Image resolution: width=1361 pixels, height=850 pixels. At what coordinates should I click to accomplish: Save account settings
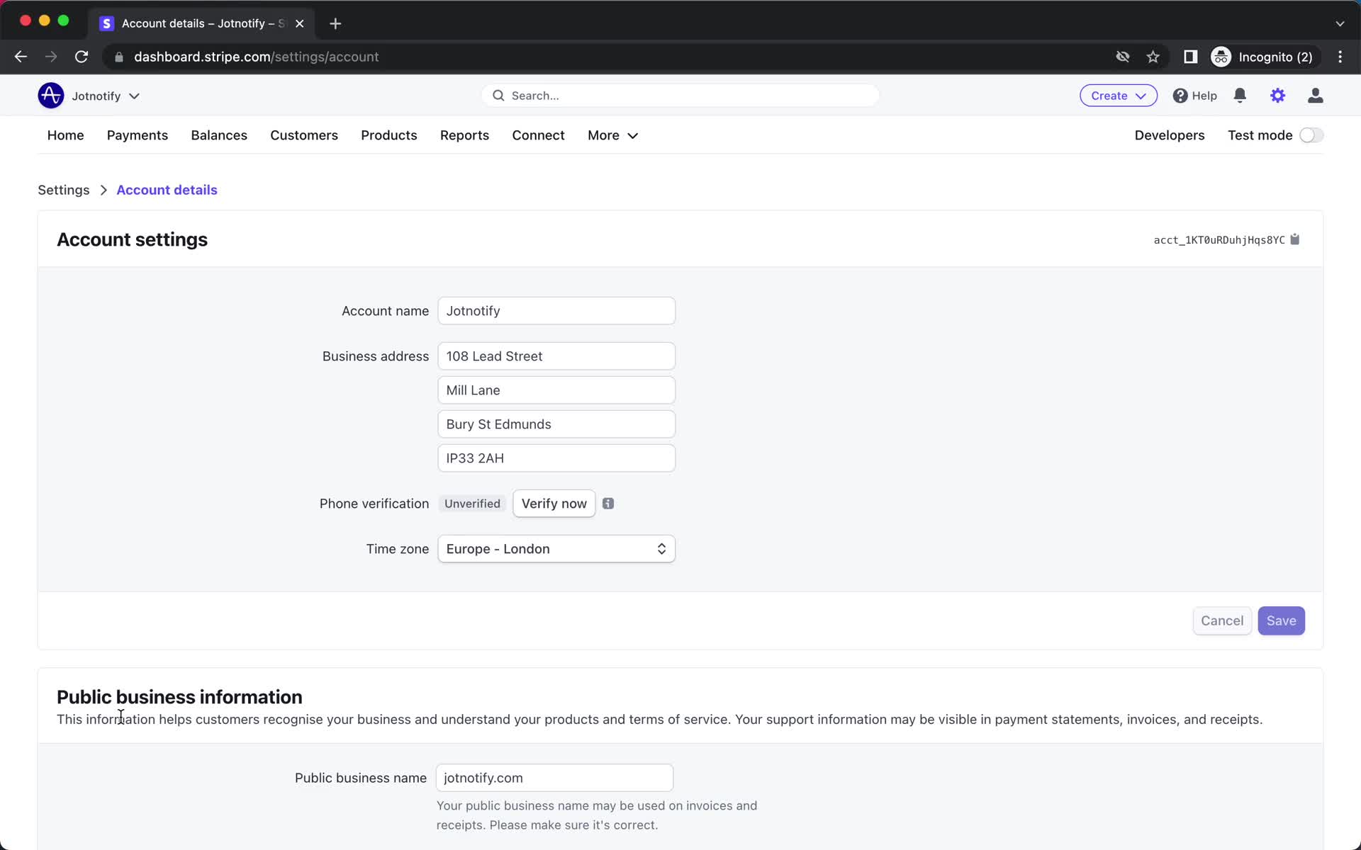[1281, 620]
